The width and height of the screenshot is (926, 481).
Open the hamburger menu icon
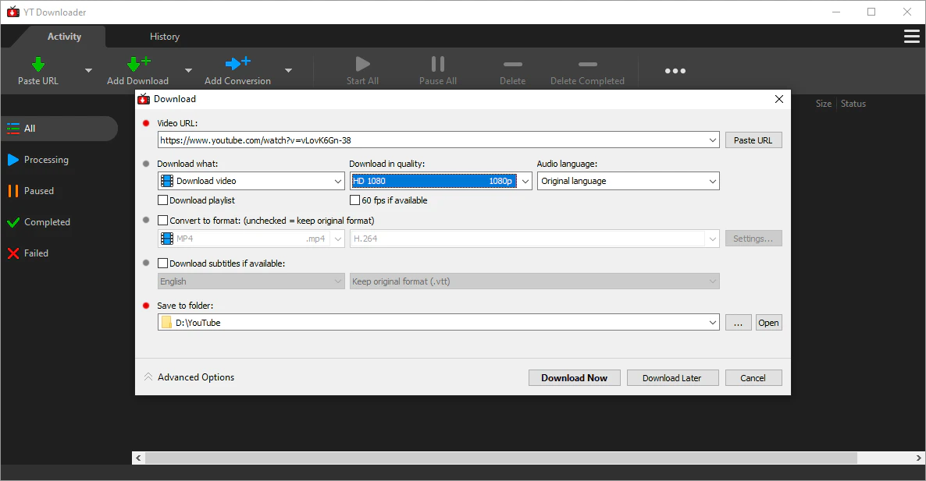(911, 37)
